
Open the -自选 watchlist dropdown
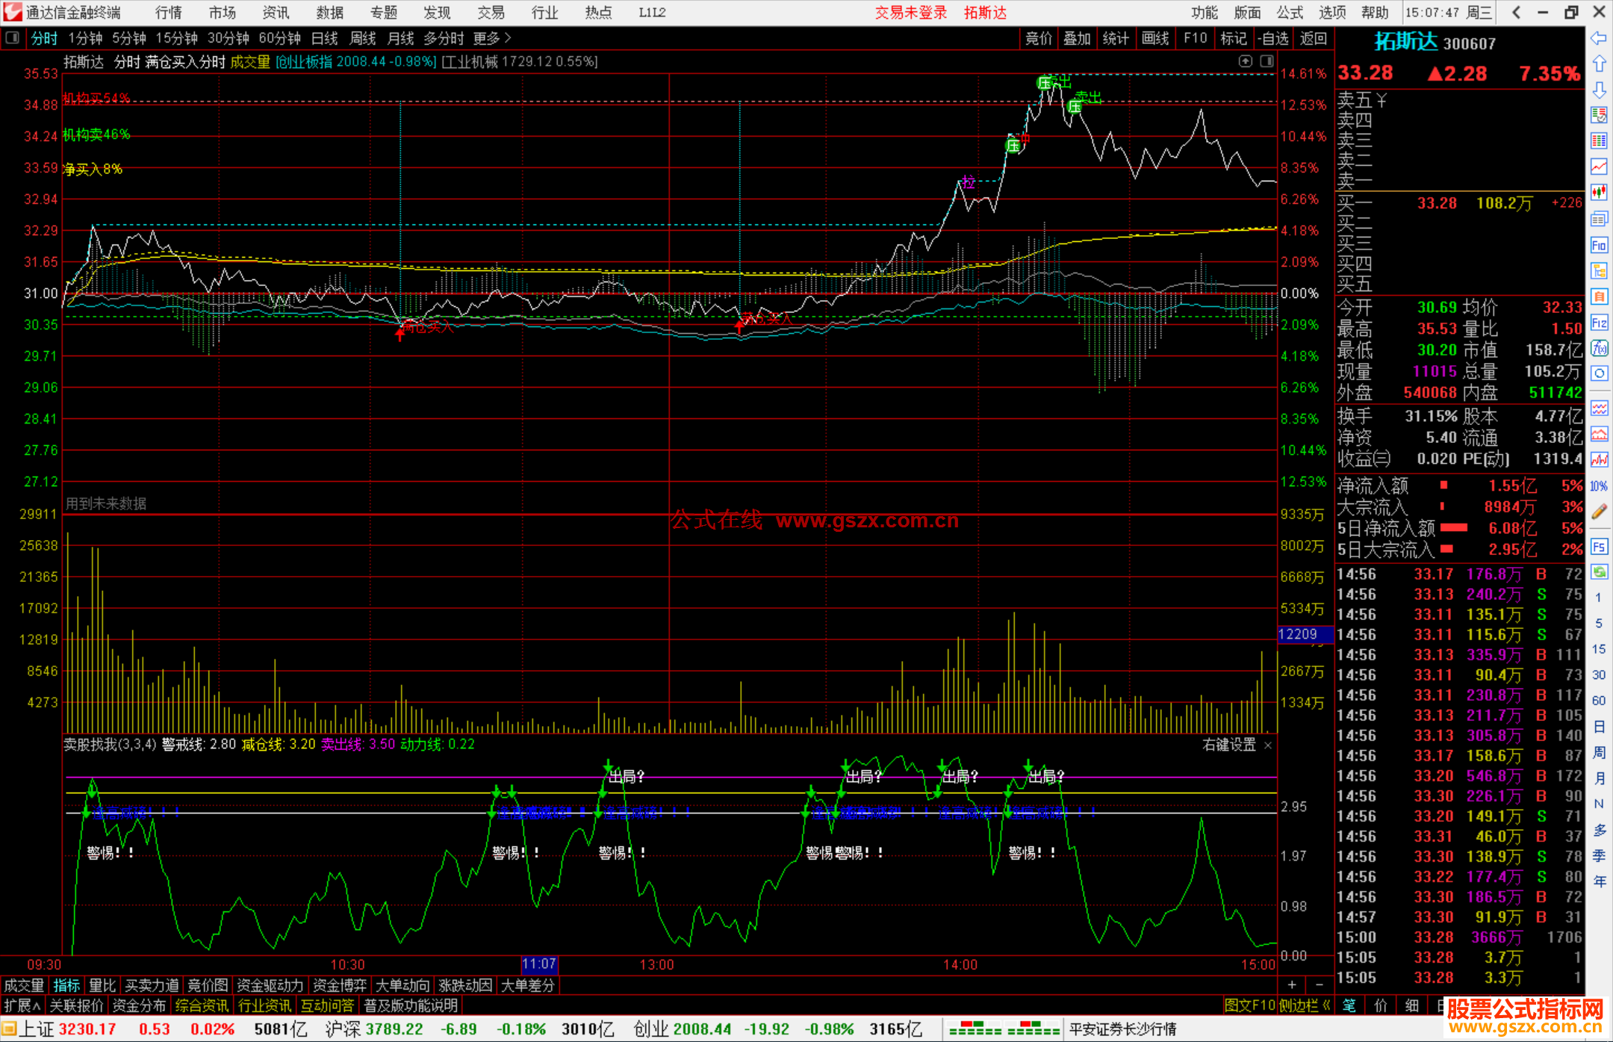1273,38
